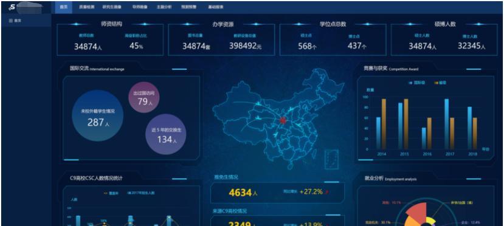
Task: Click the red marker on the China map
Action: point(283,120)
